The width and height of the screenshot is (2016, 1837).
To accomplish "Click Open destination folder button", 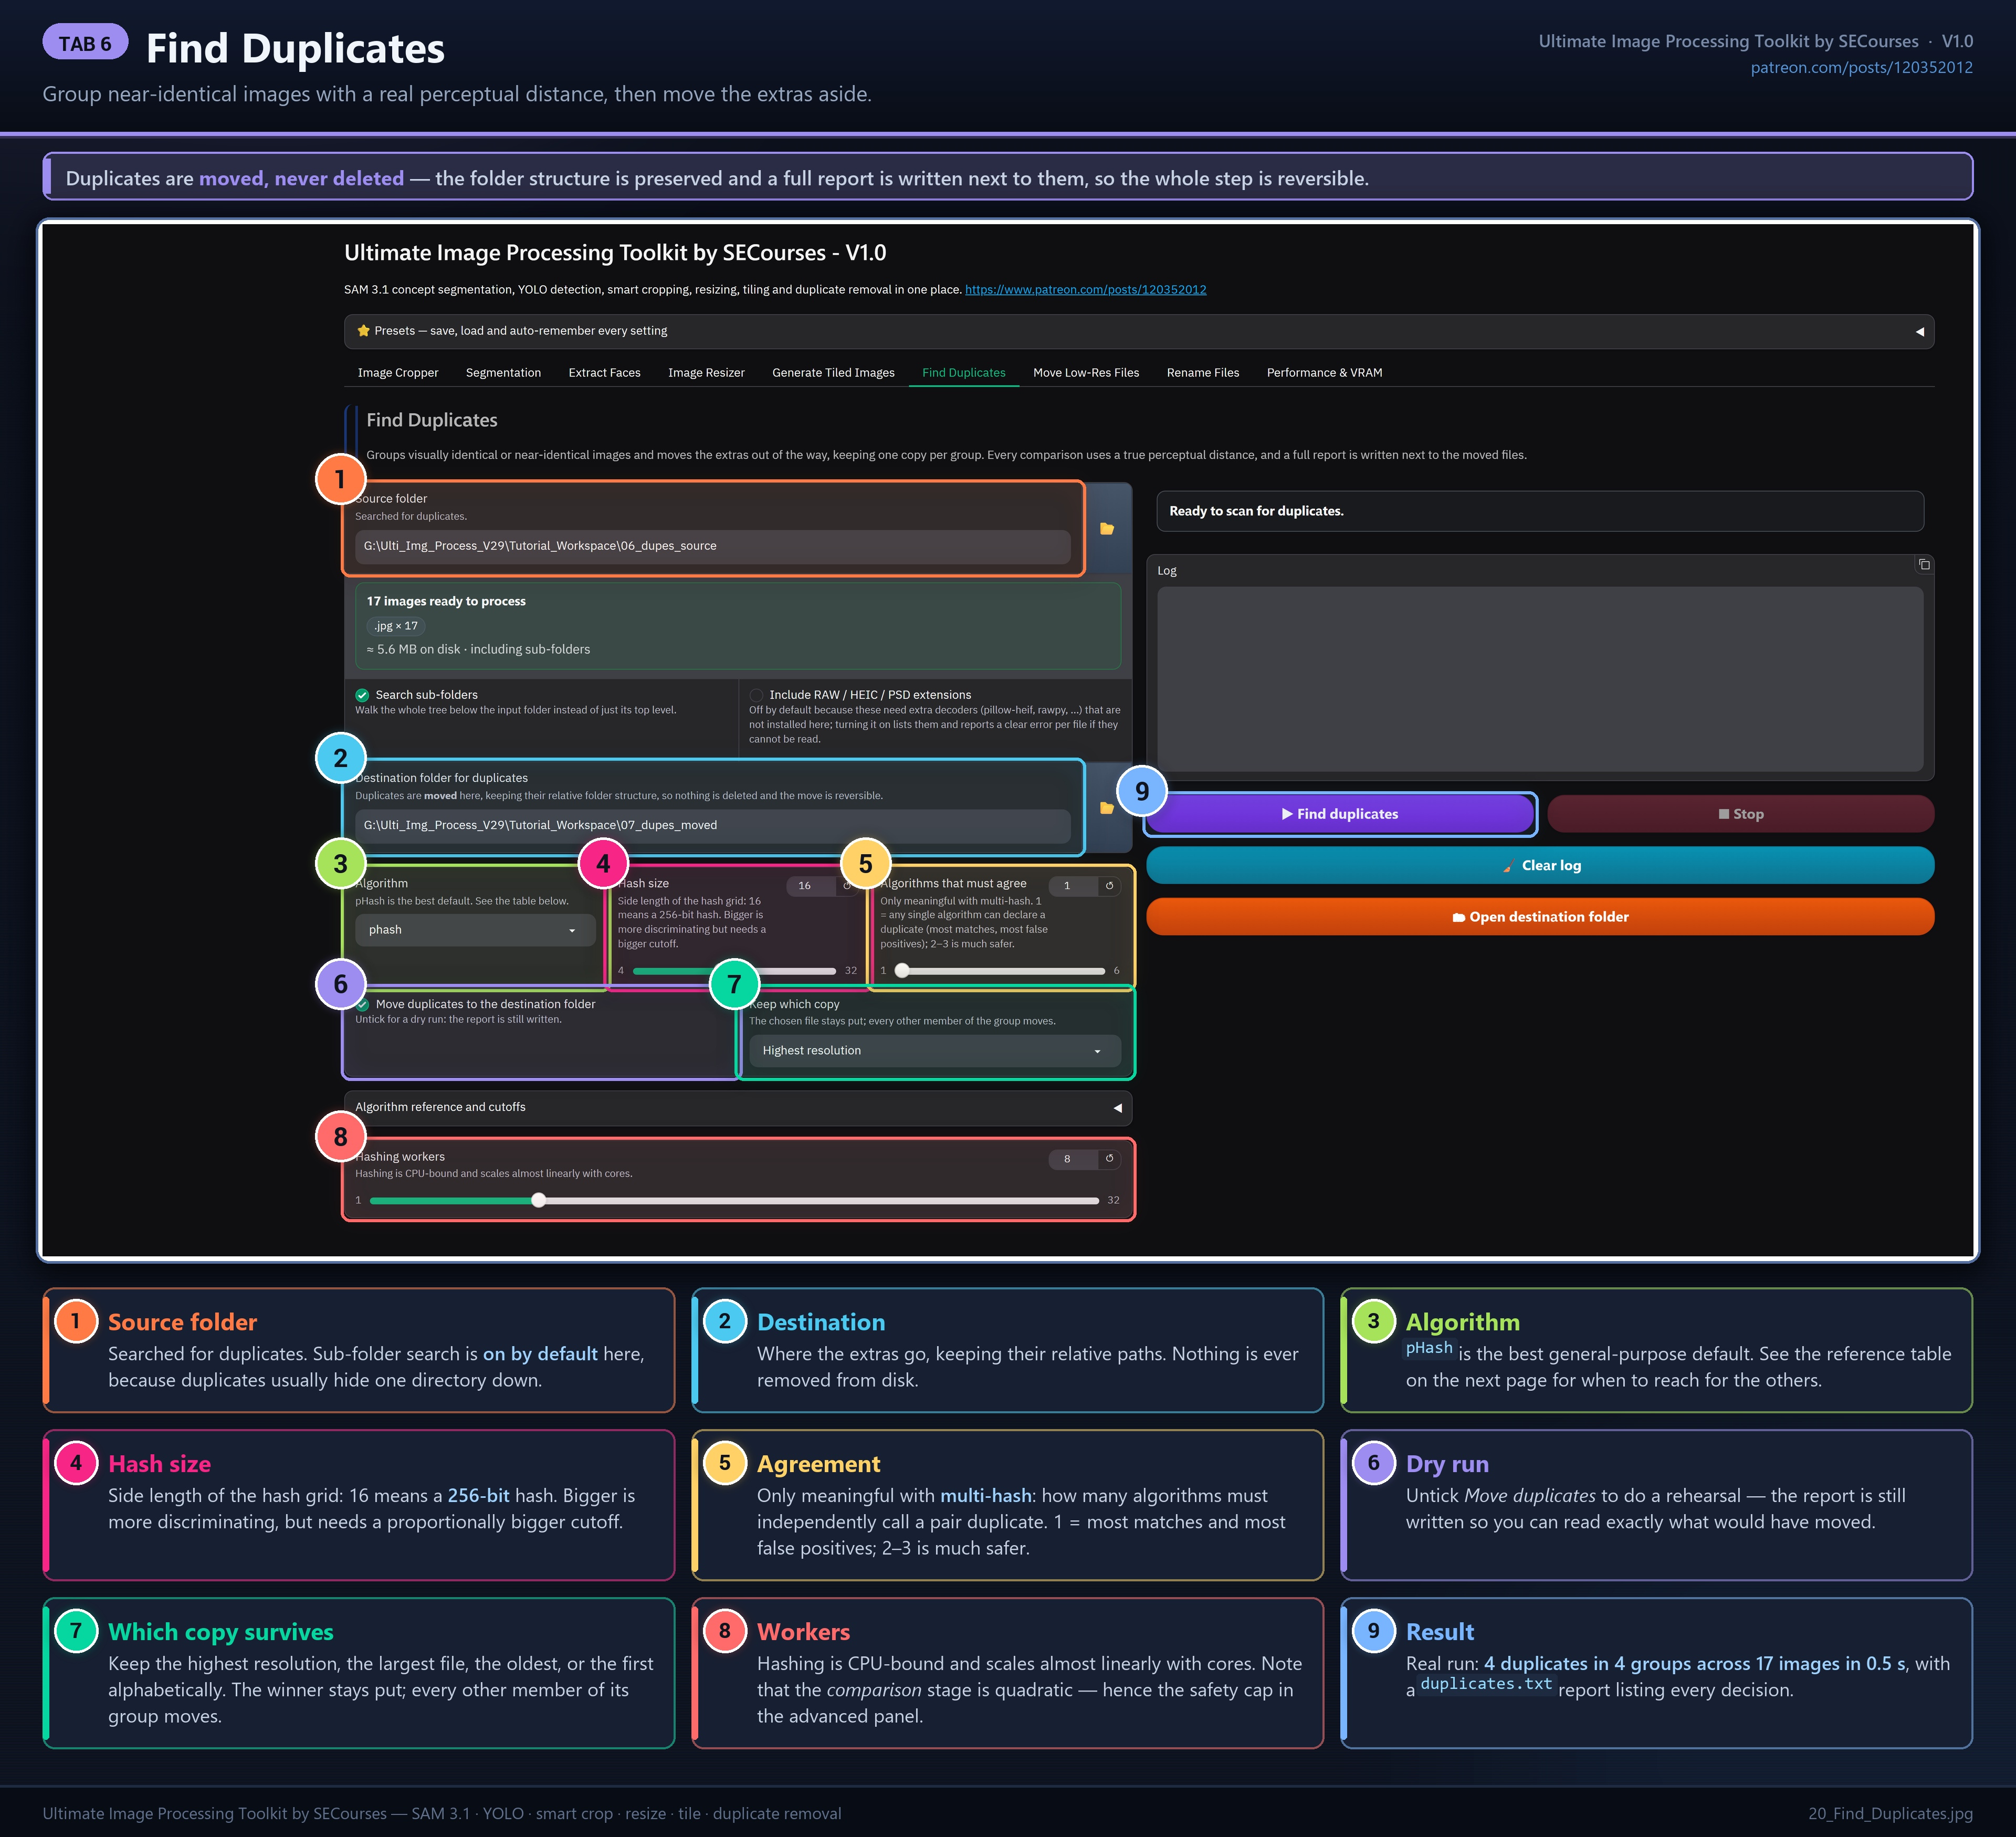I will (1540, 917).
